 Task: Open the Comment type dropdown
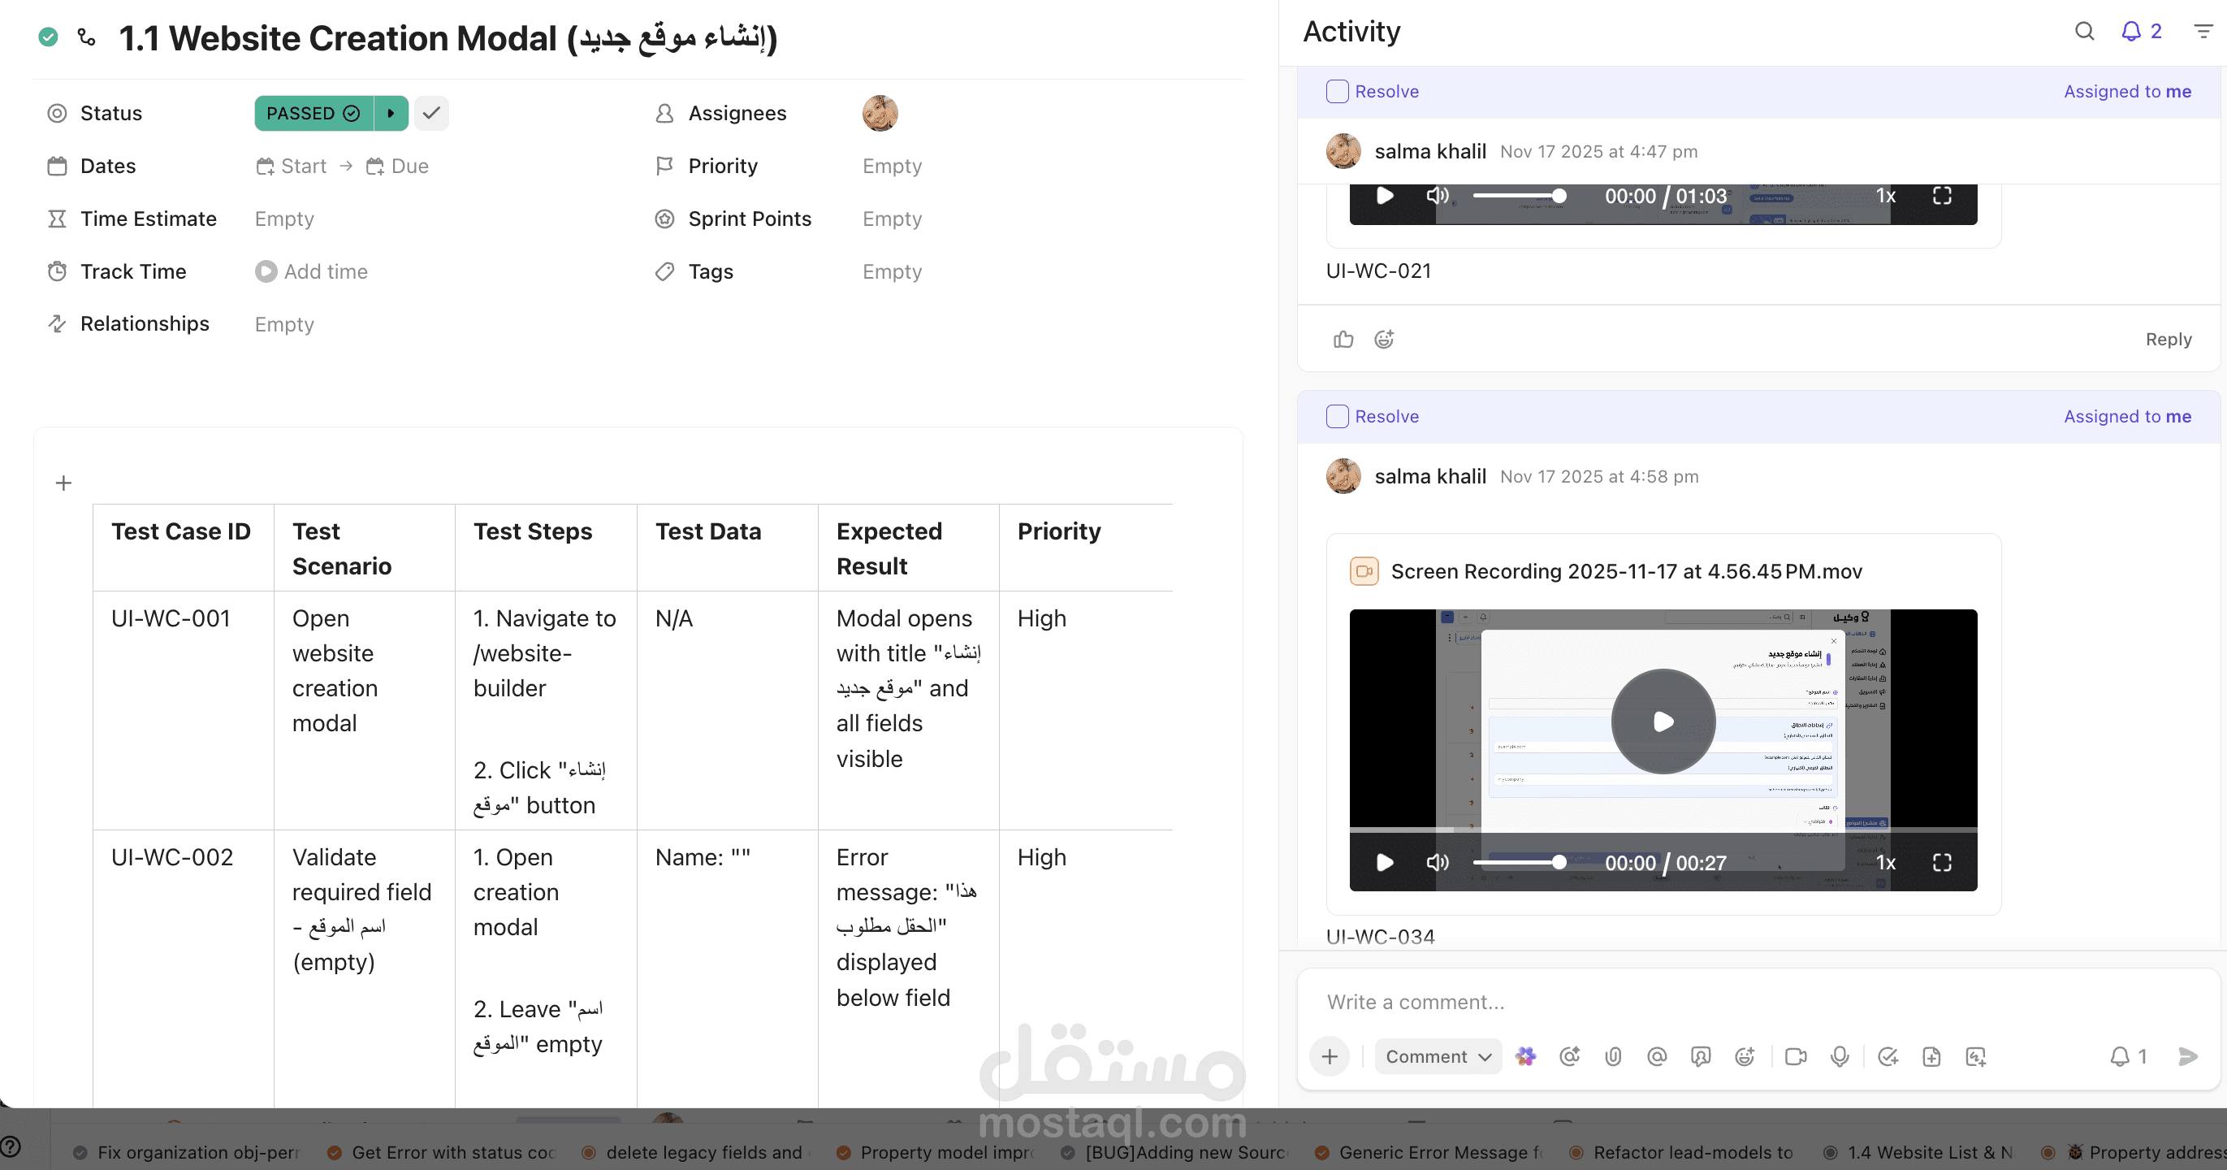[x=1438, y=1056]
